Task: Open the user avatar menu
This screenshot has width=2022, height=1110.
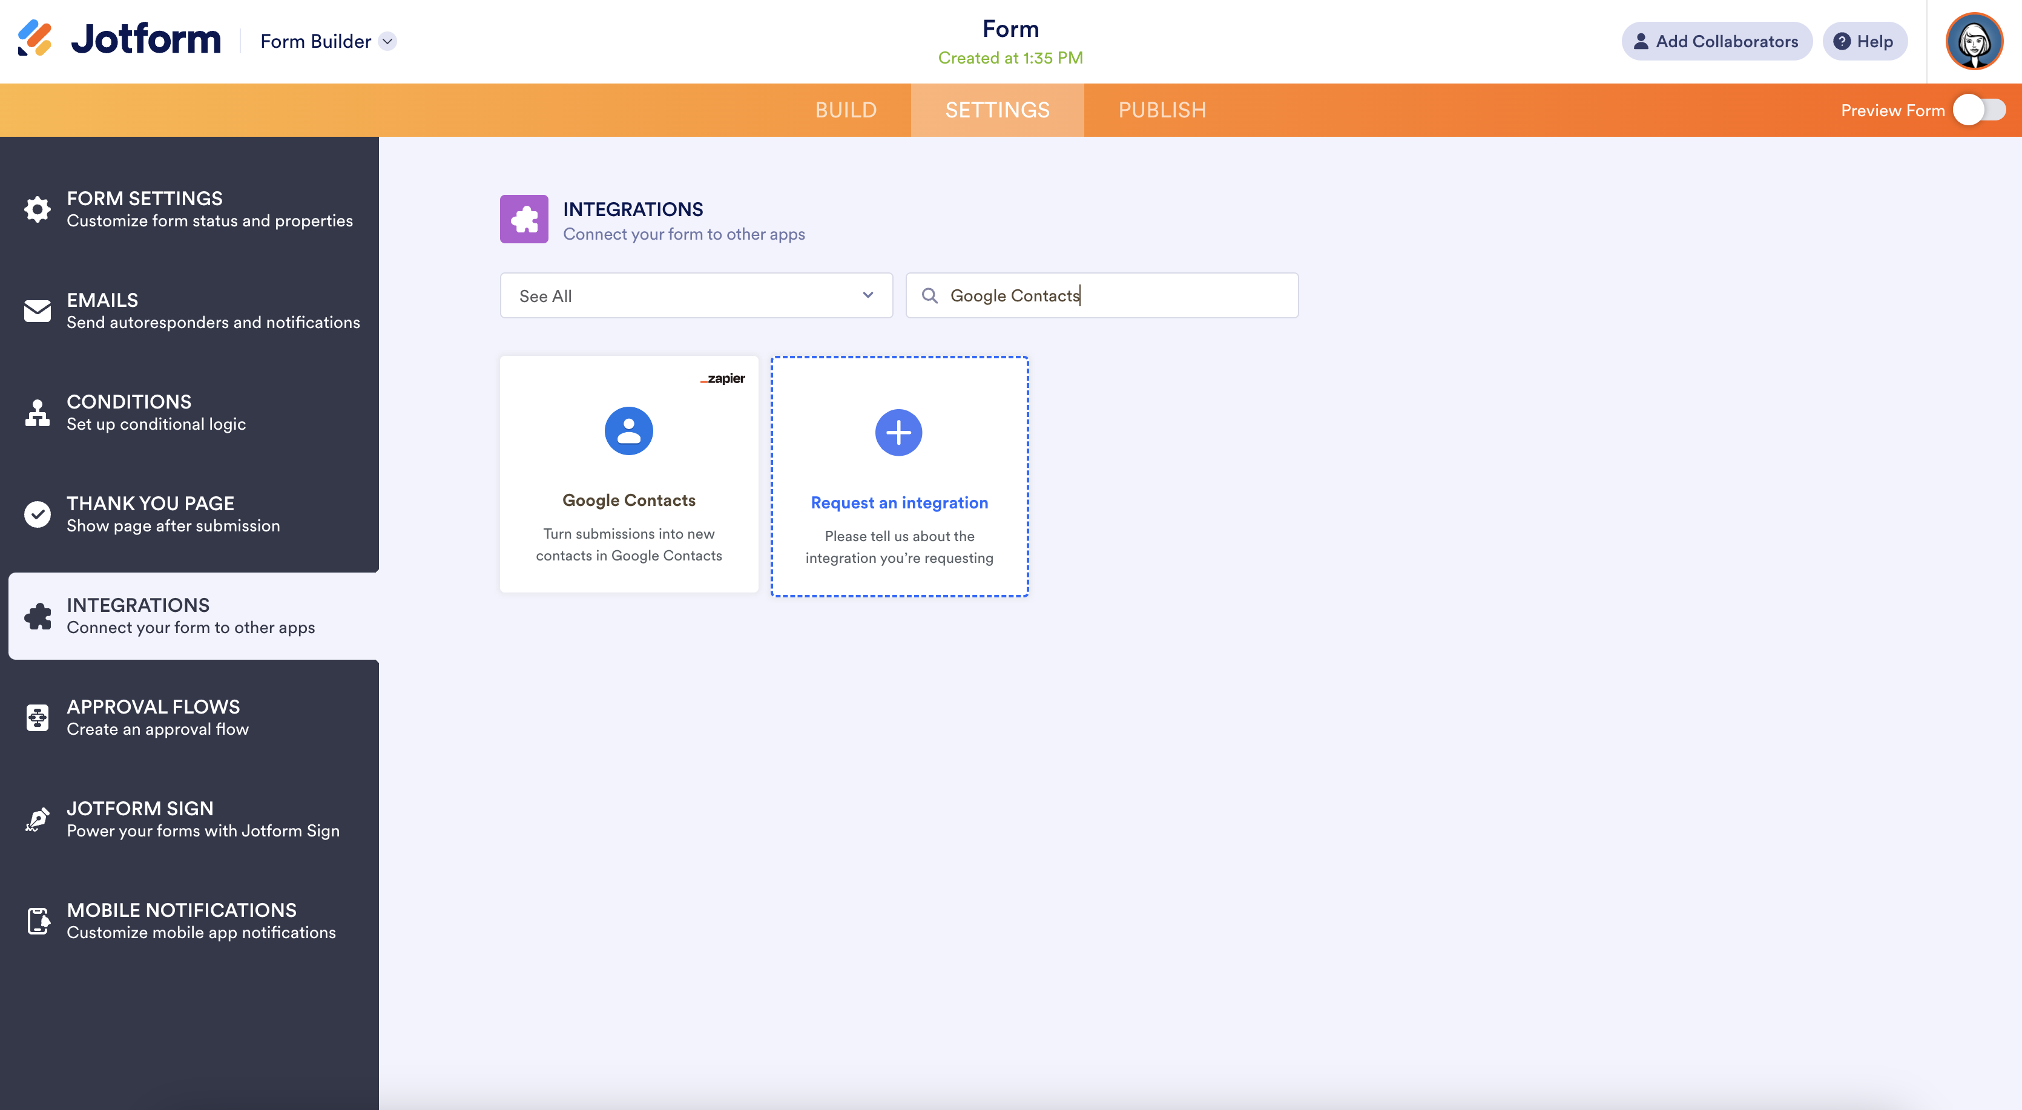Action: click(x=1974, y=41)
